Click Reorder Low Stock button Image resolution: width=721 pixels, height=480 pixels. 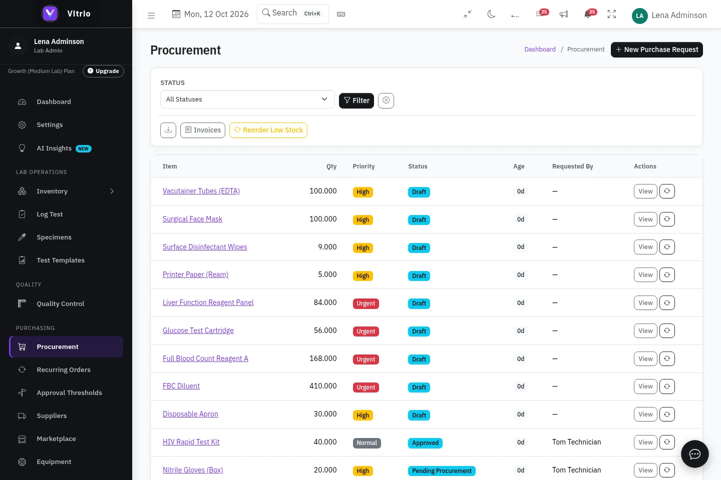pyautogui.click(x=268, y=130)
